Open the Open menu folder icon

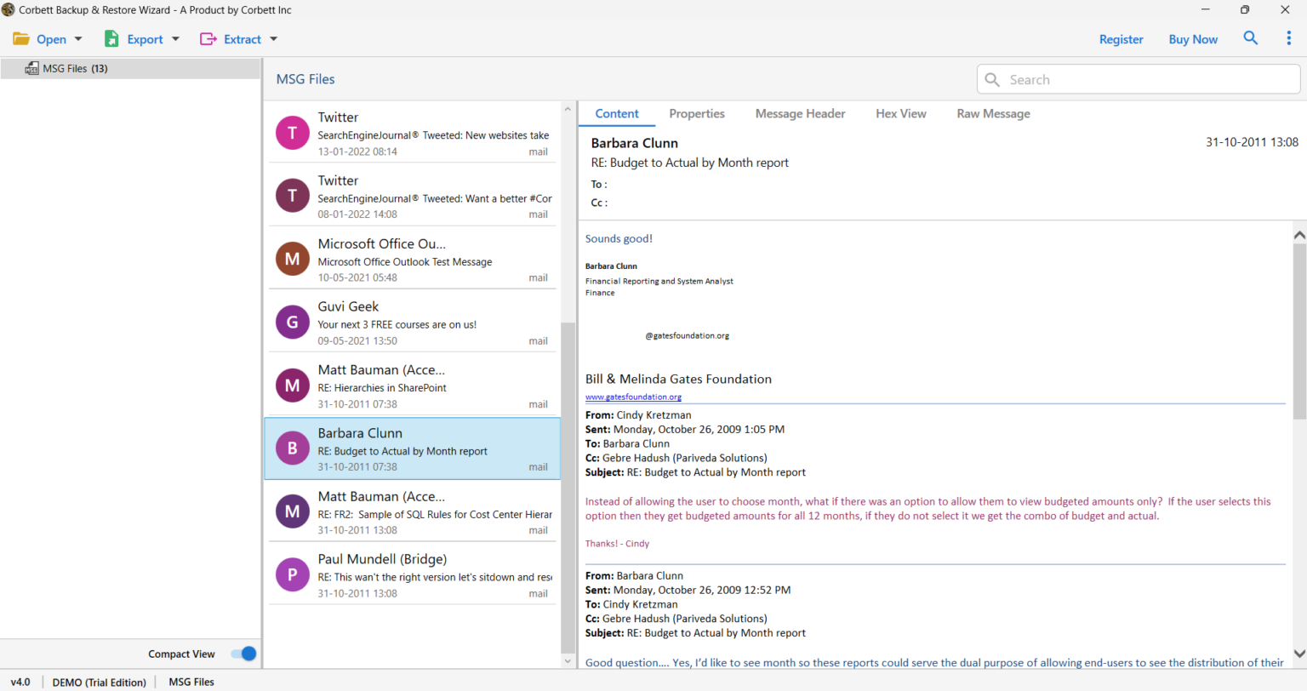pos(21,38)
